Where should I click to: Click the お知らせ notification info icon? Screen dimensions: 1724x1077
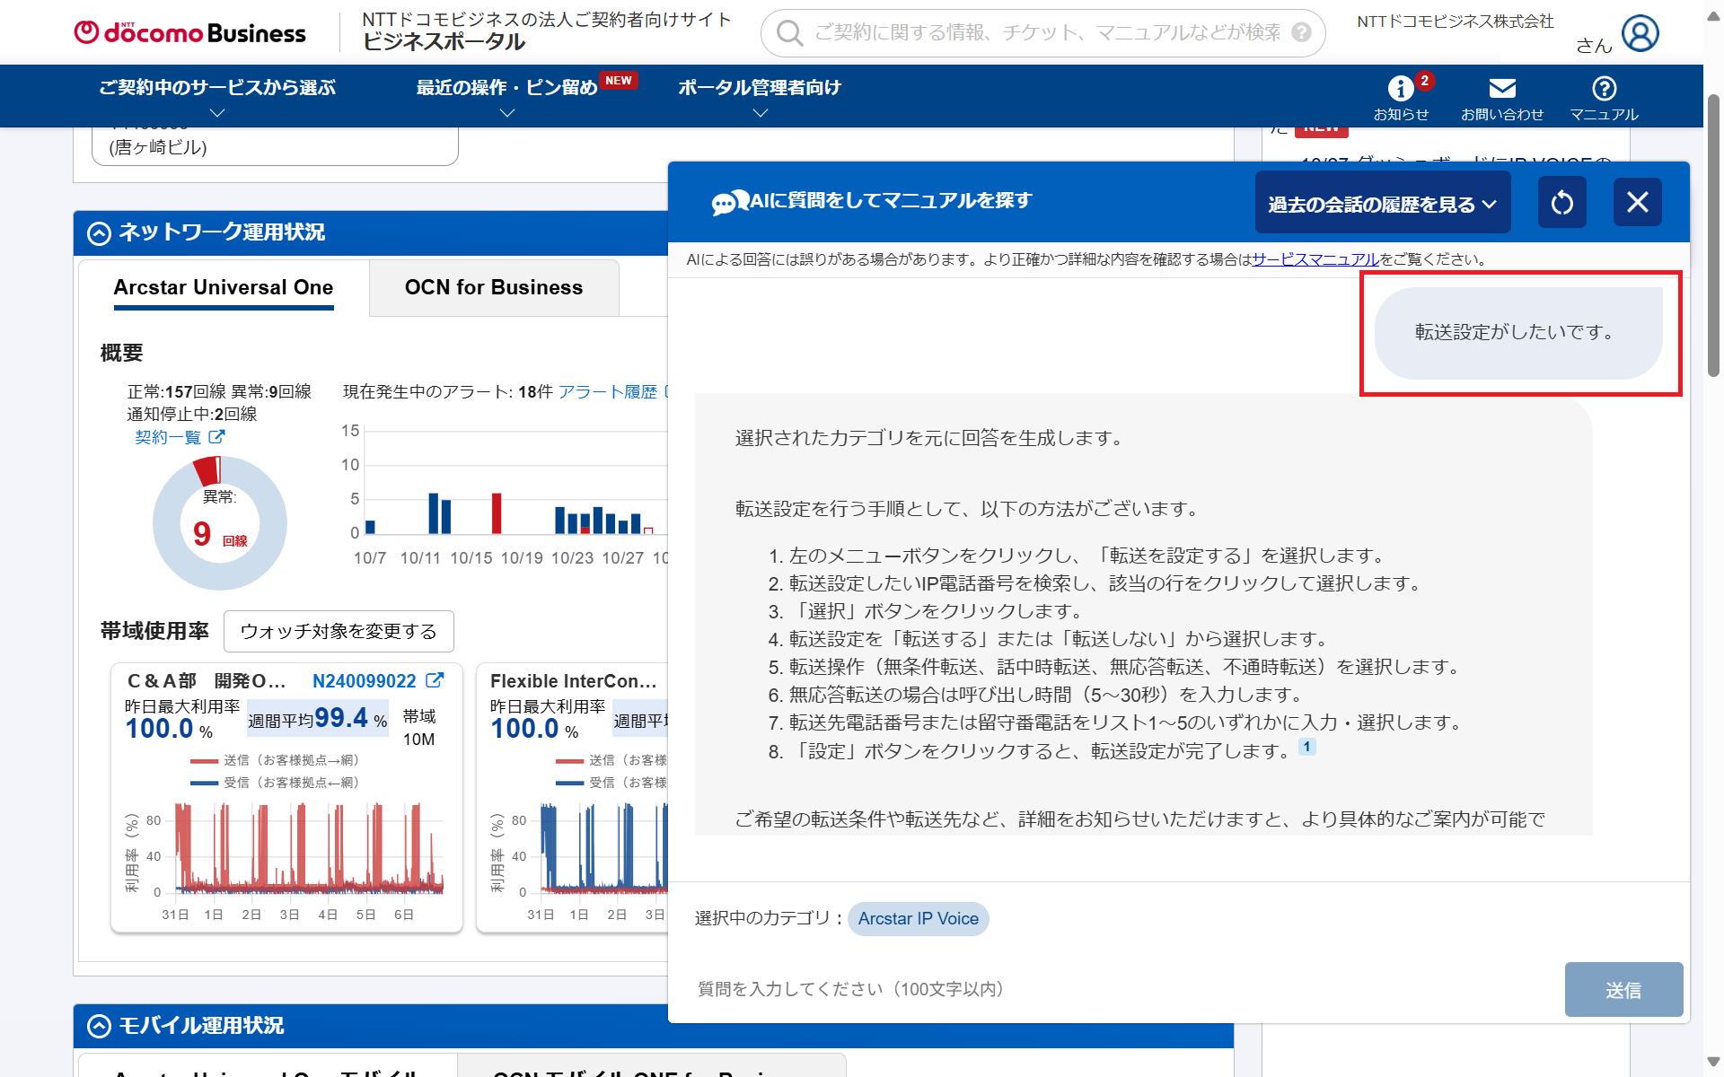[1400, 89]
